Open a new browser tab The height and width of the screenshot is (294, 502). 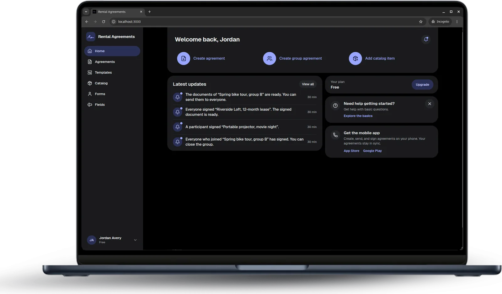150,12
